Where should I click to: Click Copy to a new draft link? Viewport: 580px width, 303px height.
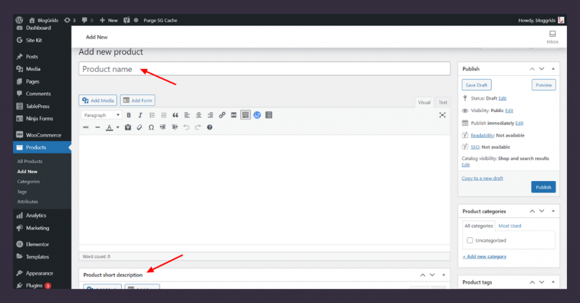(483, 178)
